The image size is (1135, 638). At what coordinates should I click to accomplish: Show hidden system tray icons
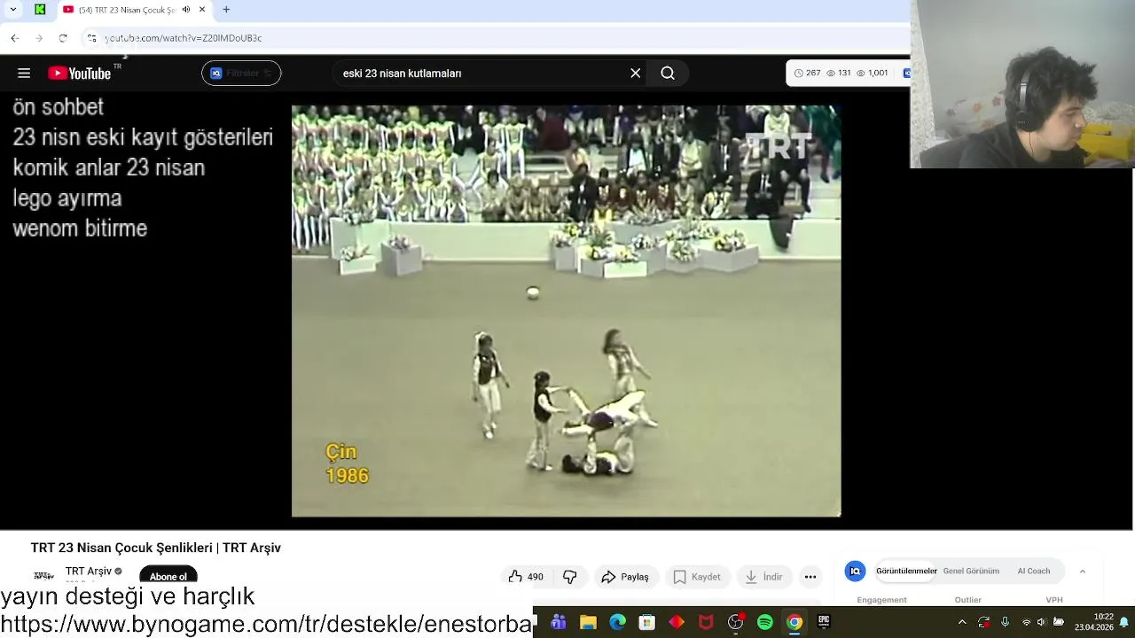coord(962,623)
